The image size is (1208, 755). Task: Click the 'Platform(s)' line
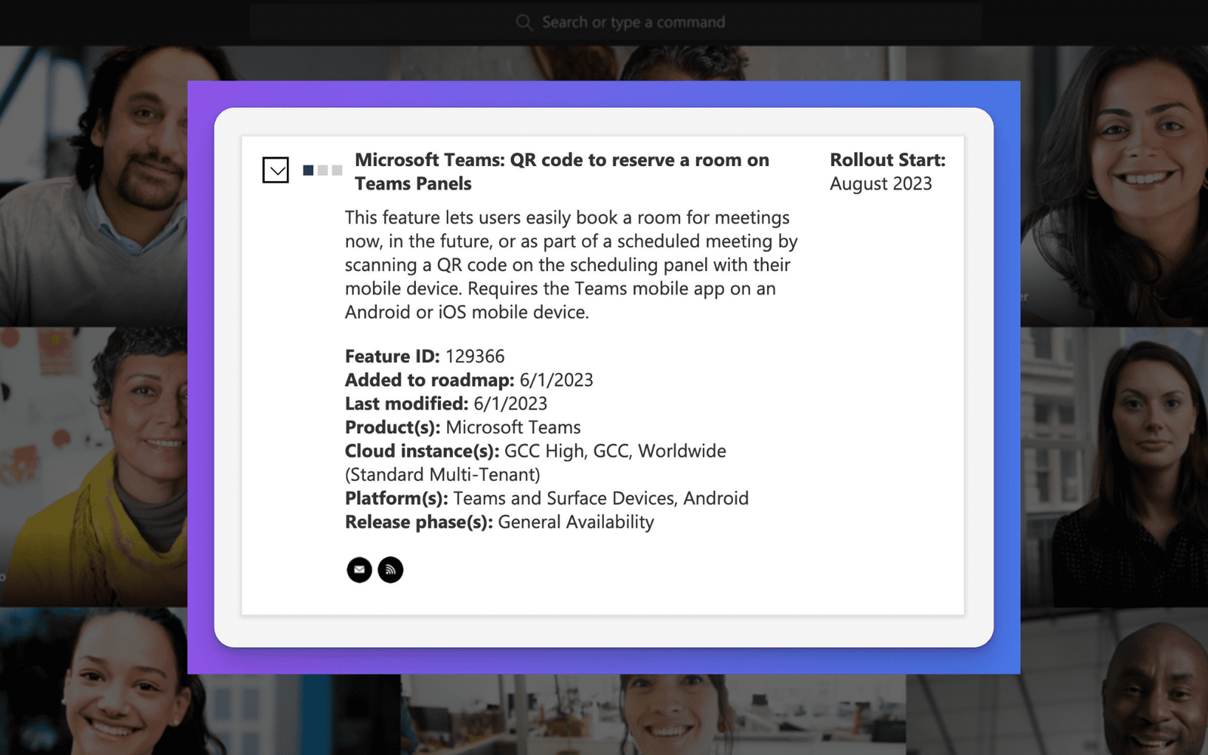547,498
